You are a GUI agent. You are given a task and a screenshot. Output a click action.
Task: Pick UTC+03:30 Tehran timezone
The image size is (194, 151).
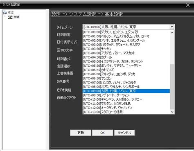(x=126, y=49)
